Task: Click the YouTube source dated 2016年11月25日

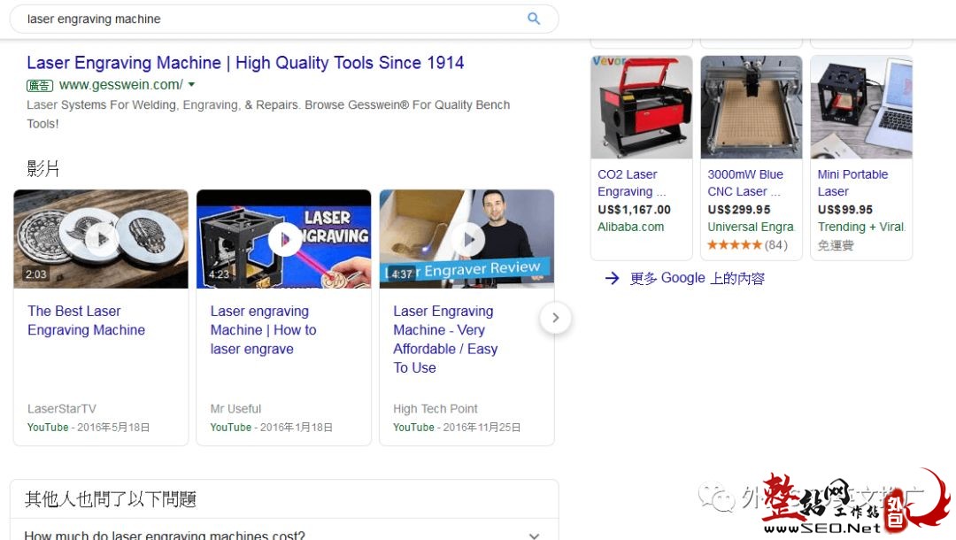Action: click(x=457, y=428)
